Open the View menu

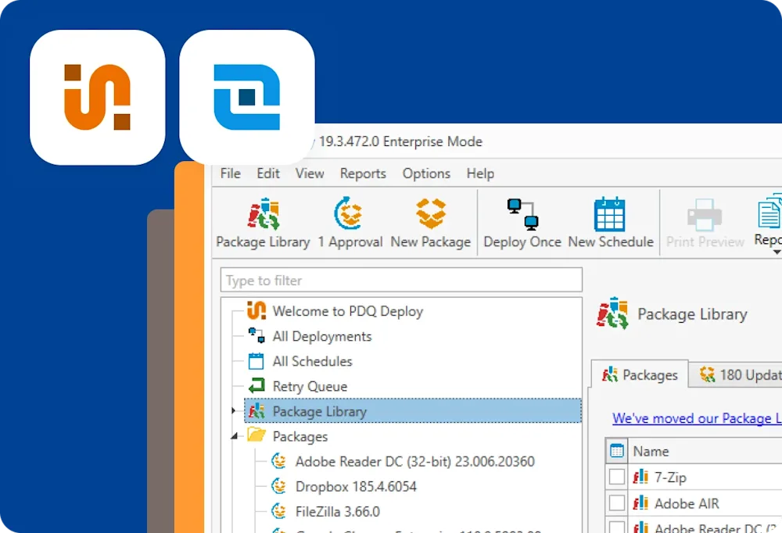(x=309, y=173)
